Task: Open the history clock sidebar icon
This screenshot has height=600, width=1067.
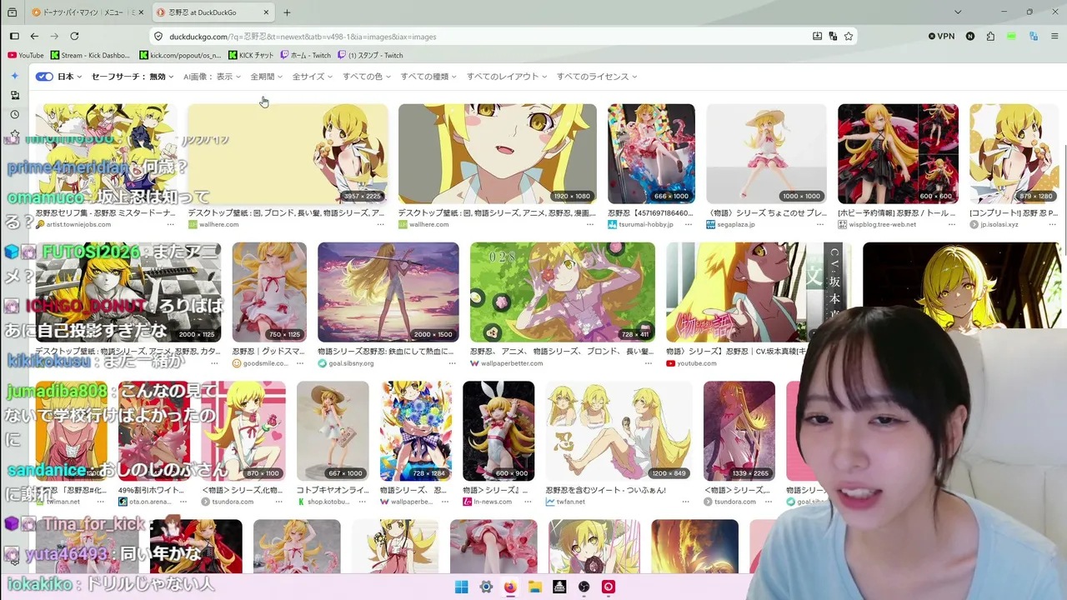Action: click(14, 115)
